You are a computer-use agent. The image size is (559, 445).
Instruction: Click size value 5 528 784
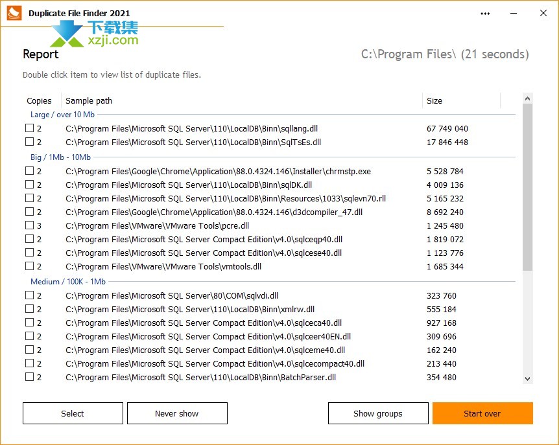coord(445,171)
